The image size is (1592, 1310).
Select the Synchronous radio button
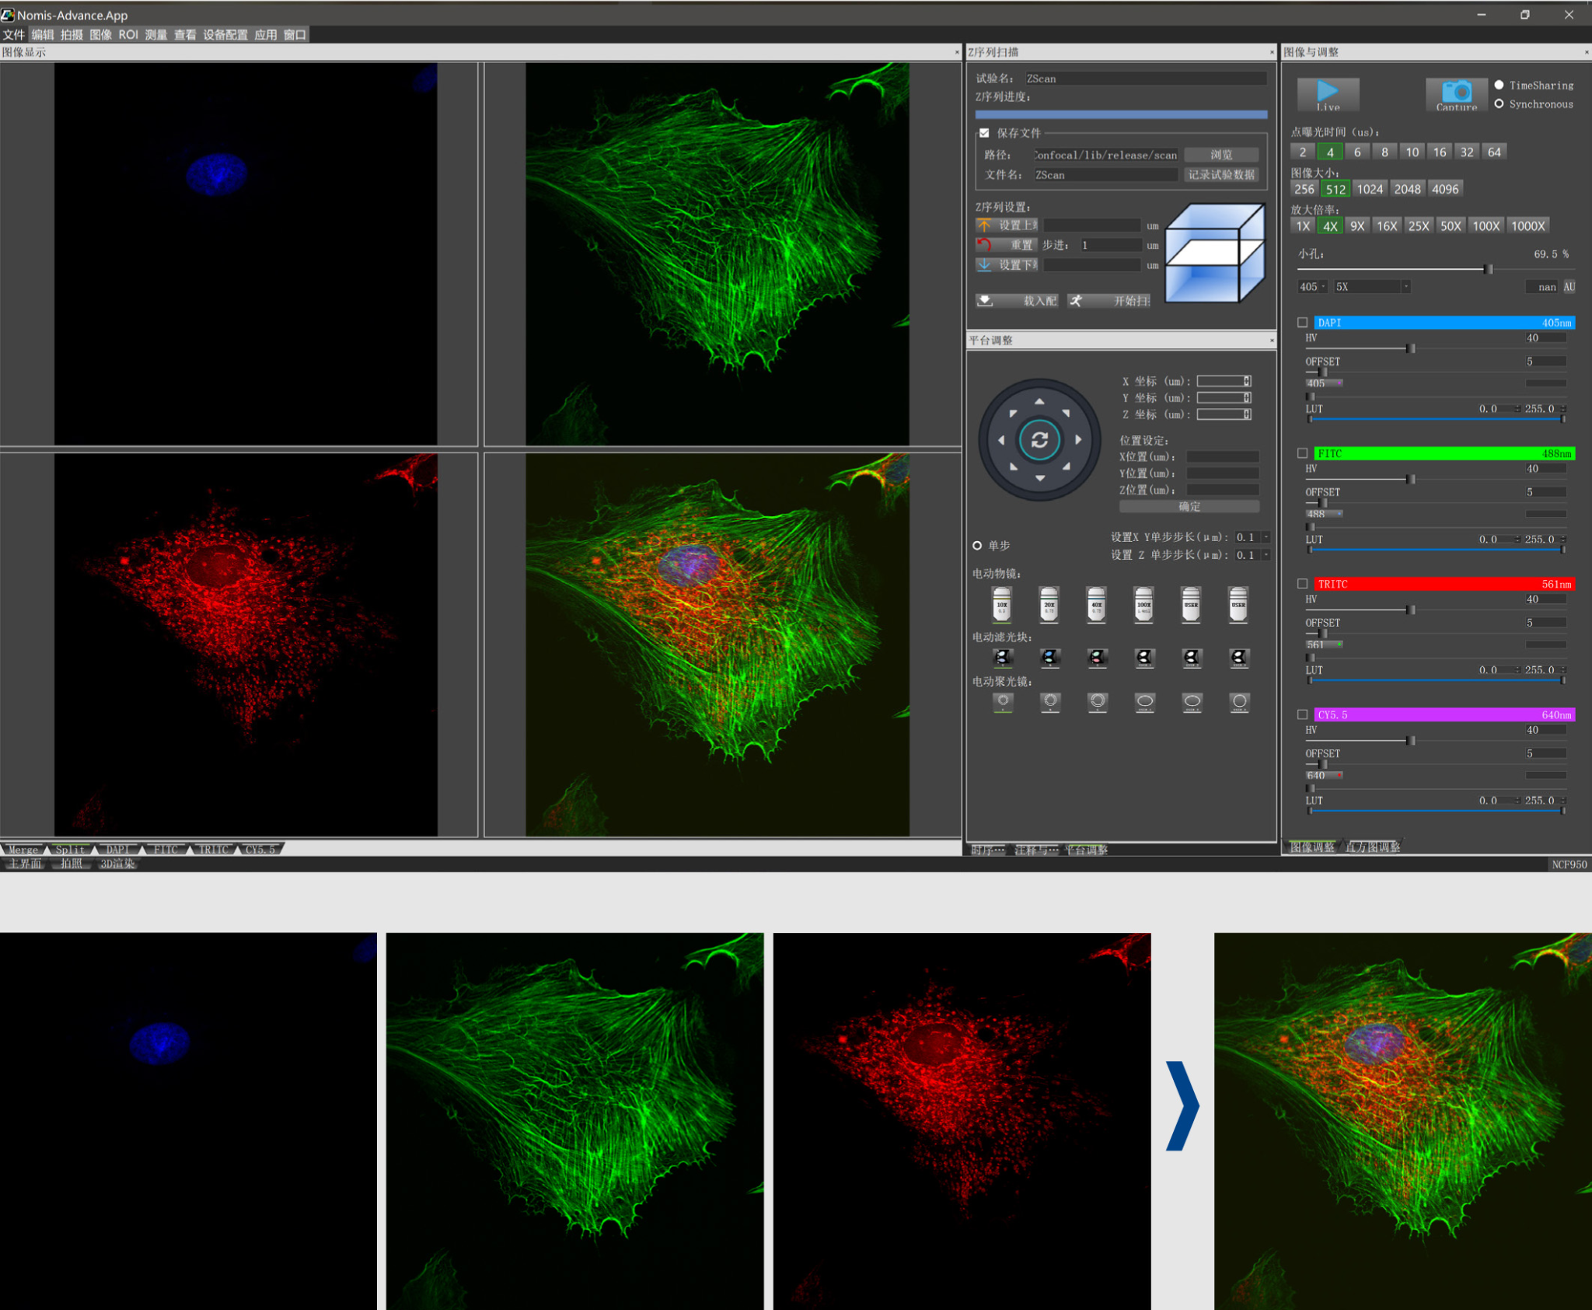1499,104
